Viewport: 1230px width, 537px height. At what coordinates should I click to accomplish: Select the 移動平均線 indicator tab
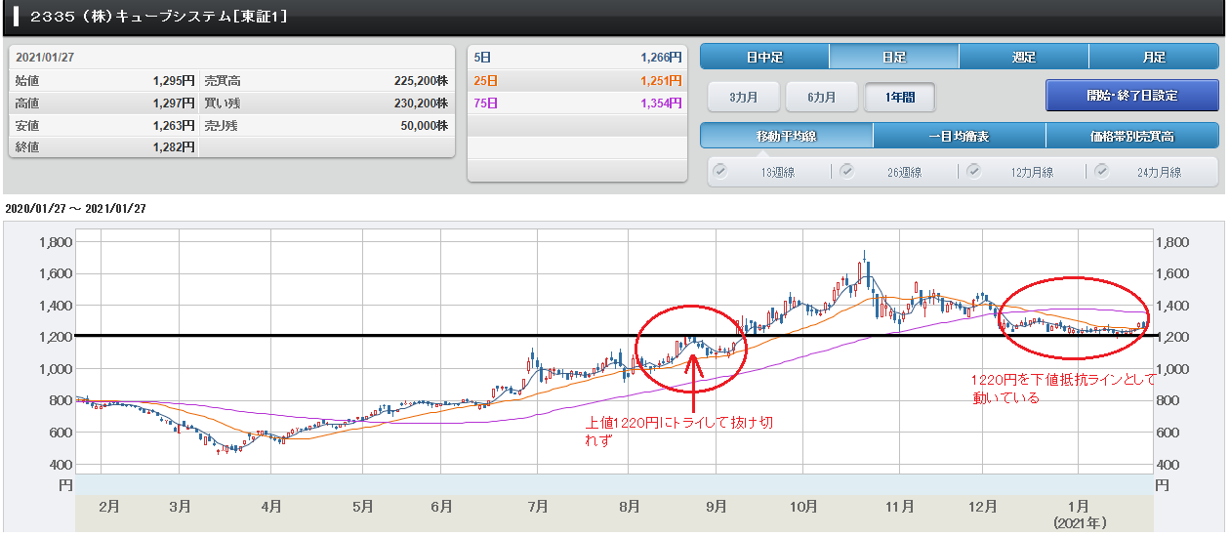click(x=786, y=136)
